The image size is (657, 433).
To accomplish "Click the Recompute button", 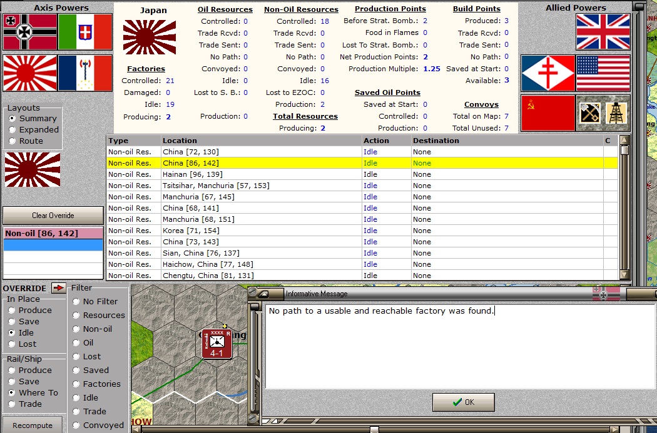I will [x=33, y=425].
